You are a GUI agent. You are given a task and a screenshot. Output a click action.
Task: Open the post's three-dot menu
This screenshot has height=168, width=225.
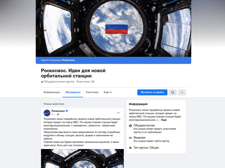118,113
